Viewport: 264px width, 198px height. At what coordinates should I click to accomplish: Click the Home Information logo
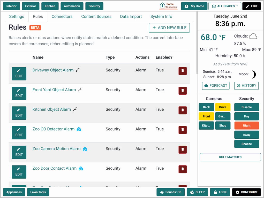[x=168, y=6]
